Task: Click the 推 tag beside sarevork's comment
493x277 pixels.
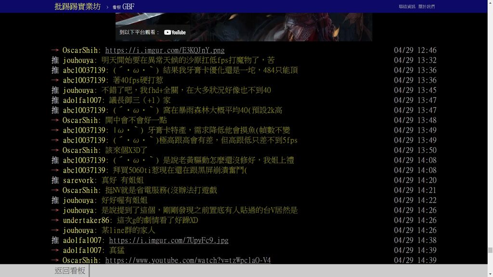Action: point(55,180)
